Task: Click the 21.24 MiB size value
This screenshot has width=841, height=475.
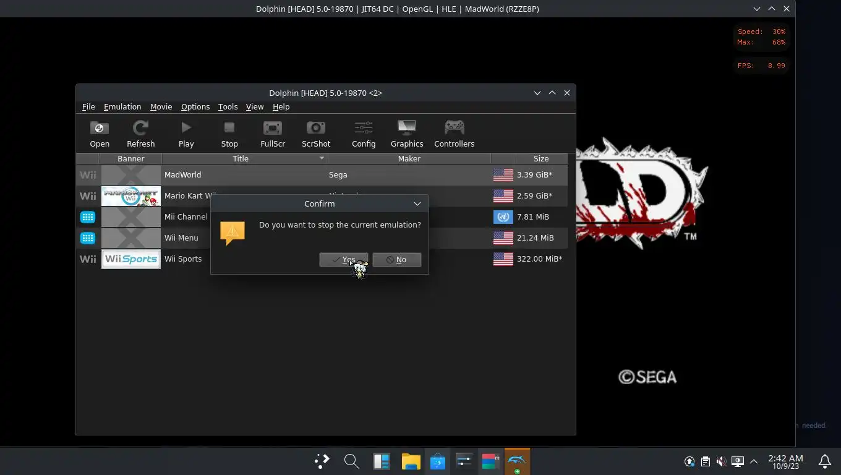Action: coord(536,238)
